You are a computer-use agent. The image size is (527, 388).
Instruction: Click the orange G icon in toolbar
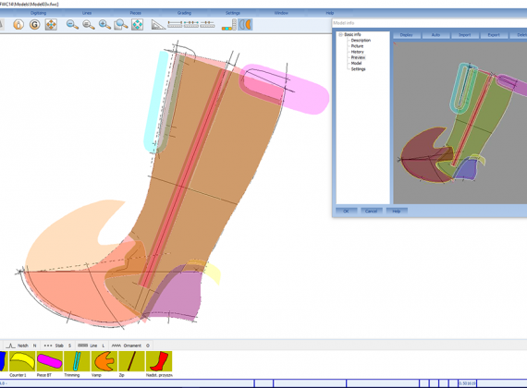pos(34,25)
